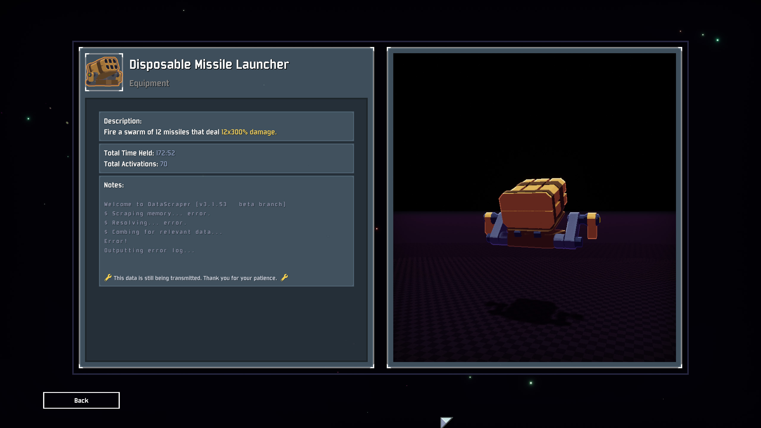Click the Disposable Missile Launcher title
The width and height of the screenshot is (761, 428).
click(x=209, y=64)
